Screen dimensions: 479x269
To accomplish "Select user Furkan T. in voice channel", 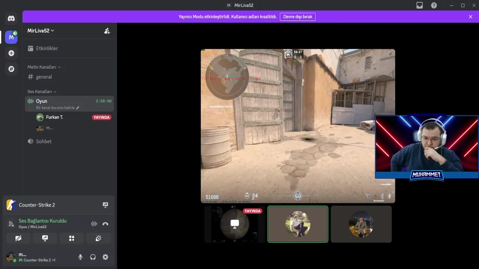I will click(54, 117).
